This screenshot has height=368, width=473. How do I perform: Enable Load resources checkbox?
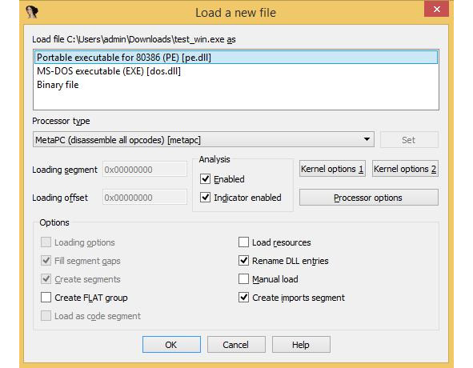point(243,242)
